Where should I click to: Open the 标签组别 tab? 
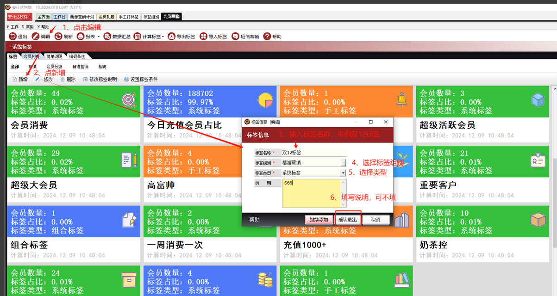tap(150, 17)
